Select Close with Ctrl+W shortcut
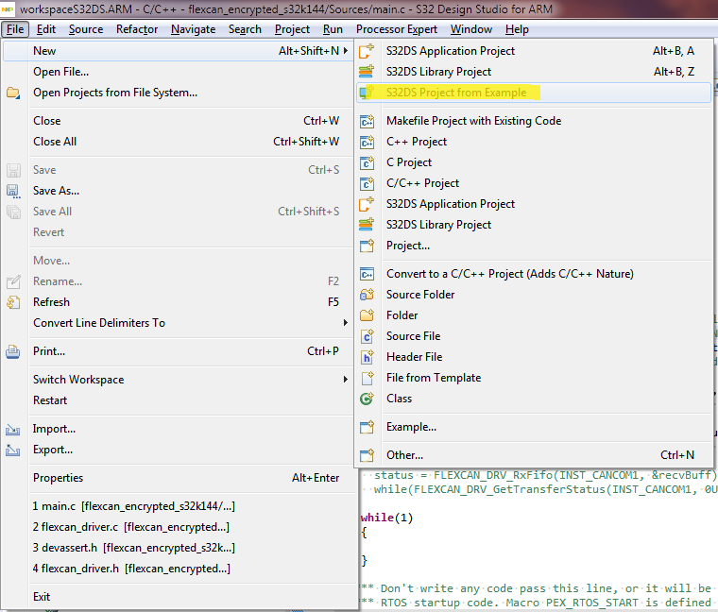The image size is (718, 612). pos(179,121)
